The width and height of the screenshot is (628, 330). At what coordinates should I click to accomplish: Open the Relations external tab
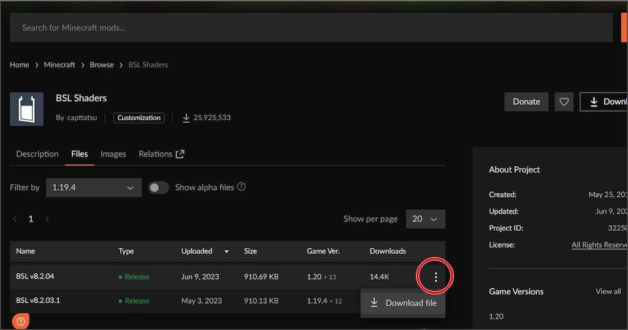pos(161,154)
